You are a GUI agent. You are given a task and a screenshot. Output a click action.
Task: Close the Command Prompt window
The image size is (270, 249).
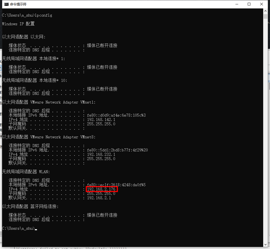click(261, 4)
